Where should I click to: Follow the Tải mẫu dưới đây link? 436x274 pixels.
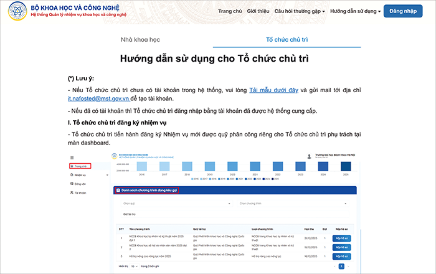point(275,90)
